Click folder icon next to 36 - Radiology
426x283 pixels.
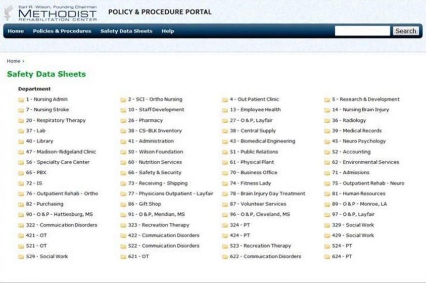(327, 121)
